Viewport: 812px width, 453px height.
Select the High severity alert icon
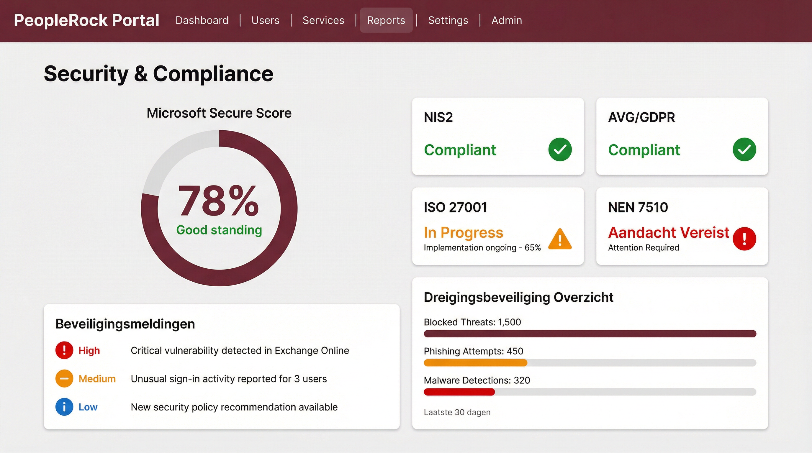(64, 350)
